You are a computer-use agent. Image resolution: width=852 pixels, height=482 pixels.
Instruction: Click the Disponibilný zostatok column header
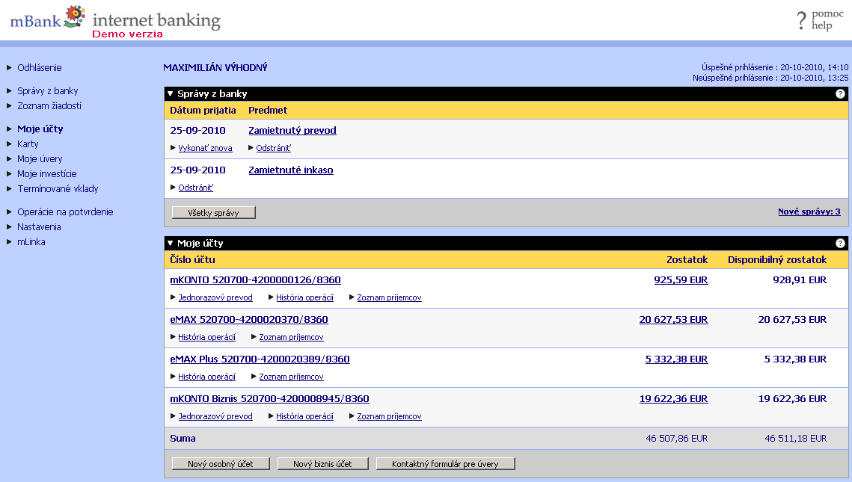click(777, 259)
